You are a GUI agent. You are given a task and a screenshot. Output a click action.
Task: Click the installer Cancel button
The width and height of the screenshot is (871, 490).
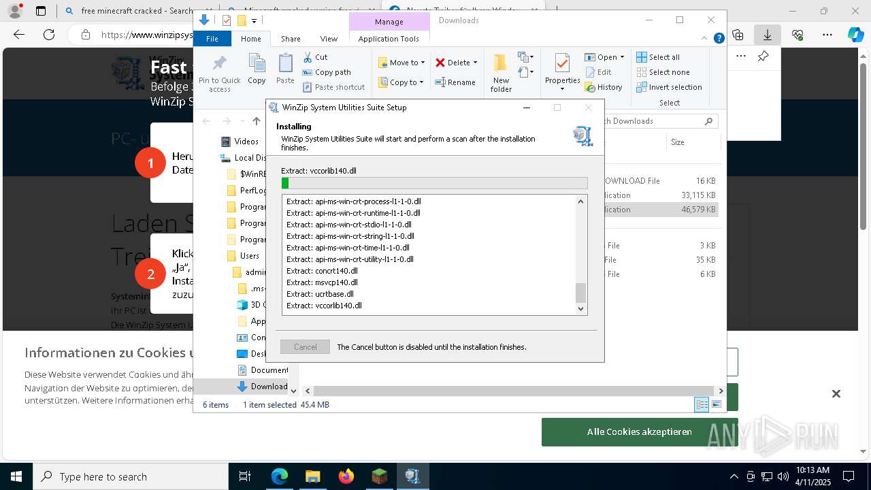[305, 347]
